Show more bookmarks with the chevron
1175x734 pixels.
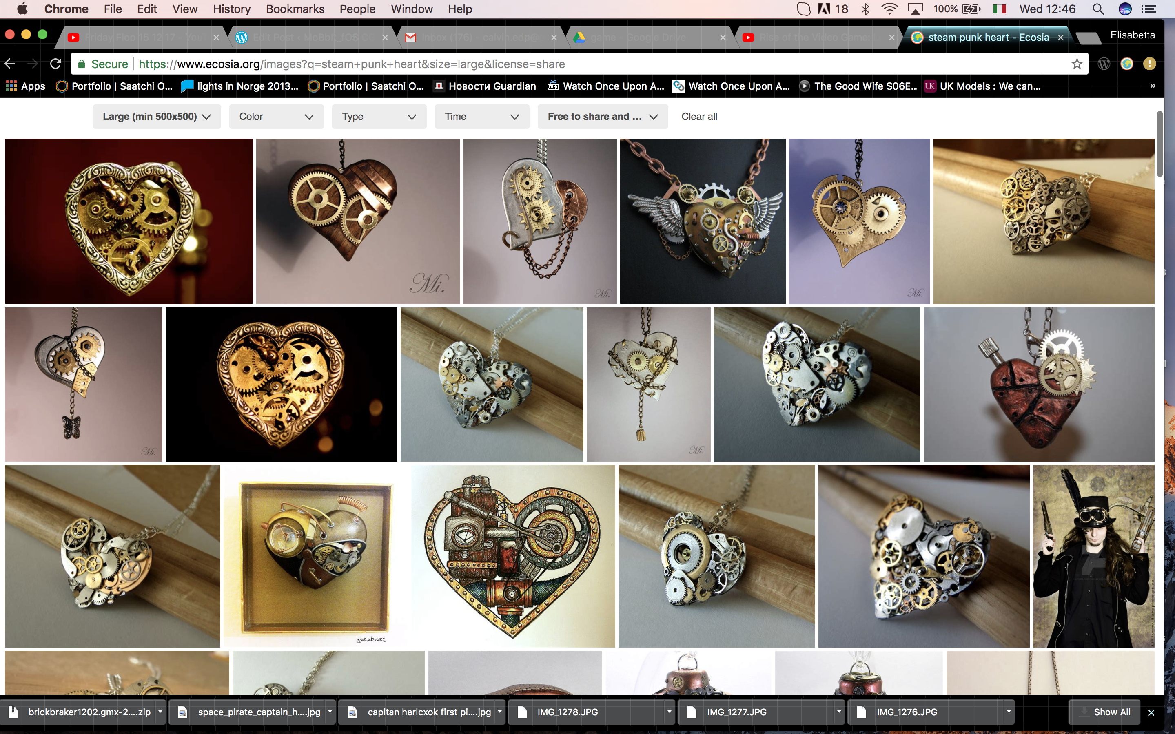click(x=1153, y=86)
